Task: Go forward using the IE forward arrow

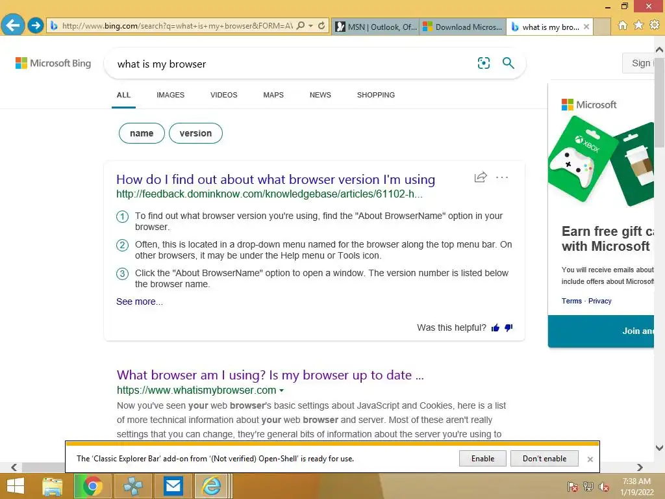Action: (36, 25)
